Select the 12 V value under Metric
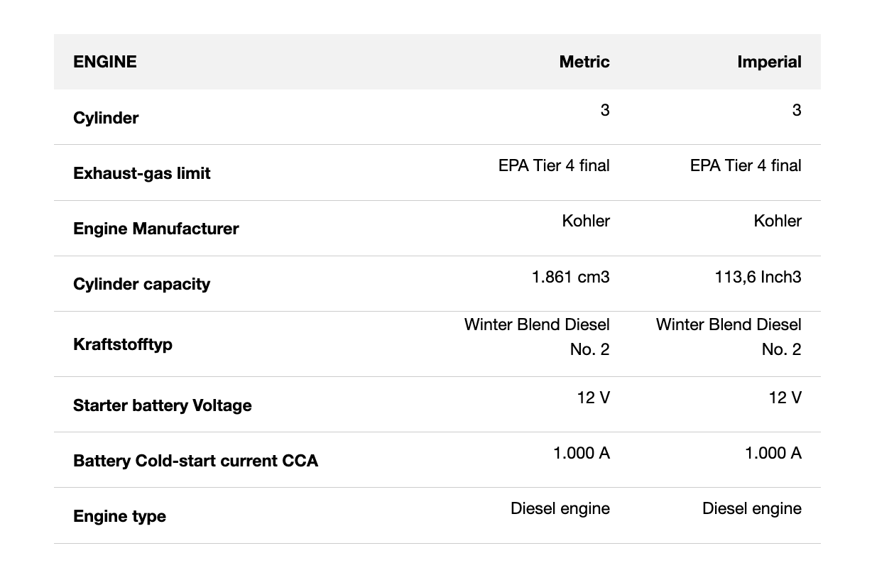 (593, 398)
